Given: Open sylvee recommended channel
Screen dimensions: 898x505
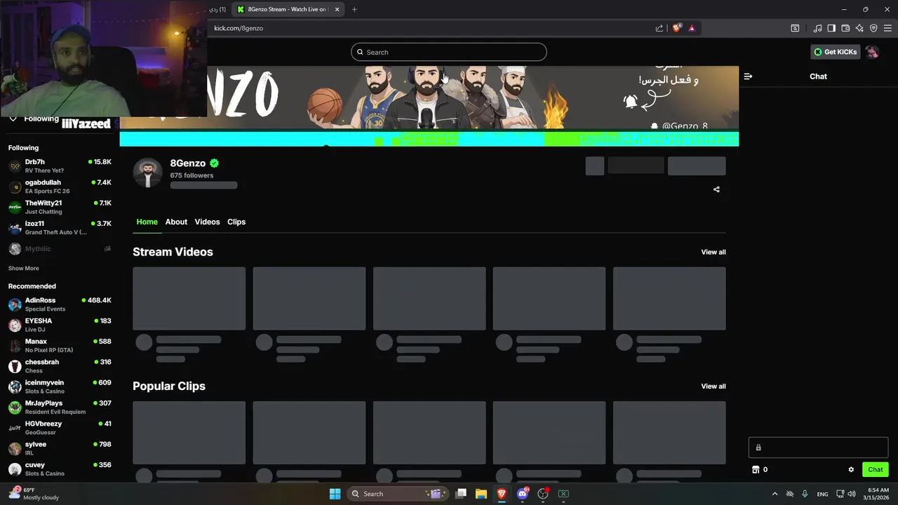Looking at the screenshot, I should (60, 448).
